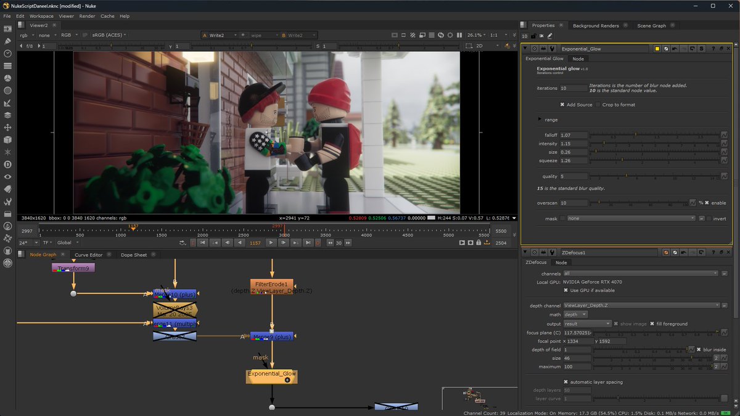Switch to the Scene Graph tab

[x=651, y=25]
